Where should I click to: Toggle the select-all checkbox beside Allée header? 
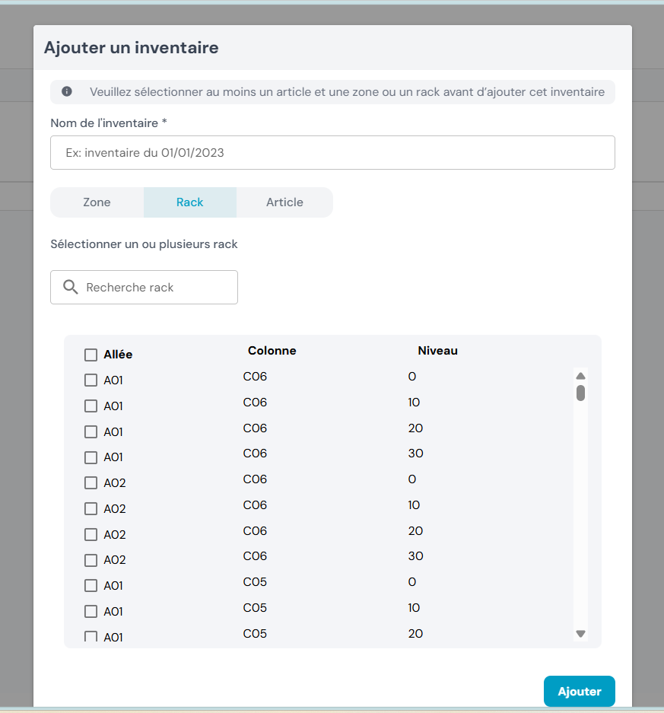tap(91, 355)
